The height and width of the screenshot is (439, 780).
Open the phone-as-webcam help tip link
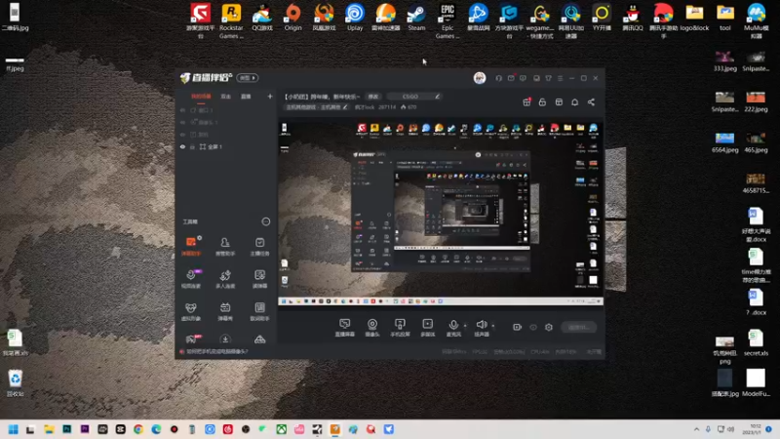[216, 351]
